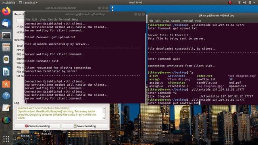258x145 pixels.
Task: Click 'clientside.c' in the ls listing
Action: [x=178, y=86]
